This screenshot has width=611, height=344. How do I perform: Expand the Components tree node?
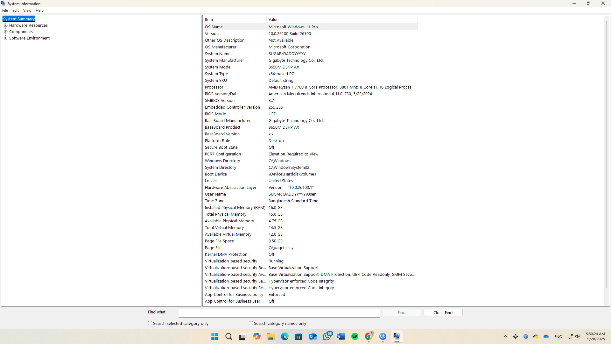coord(5,32)
